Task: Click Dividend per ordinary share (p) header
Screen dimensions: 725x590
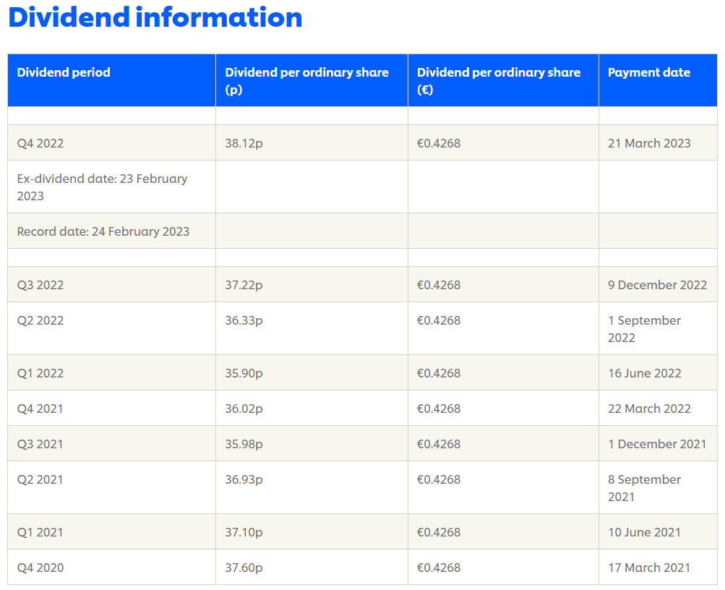Action: (x=306, y=80)
